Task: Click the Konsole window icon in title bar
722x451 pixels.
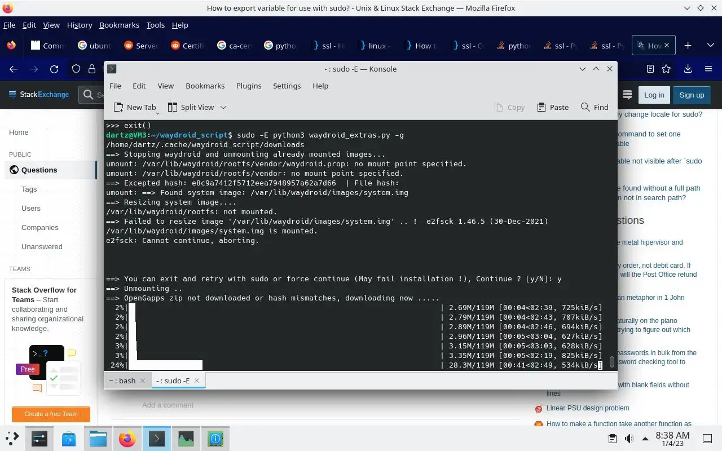Action: [112, 69]
